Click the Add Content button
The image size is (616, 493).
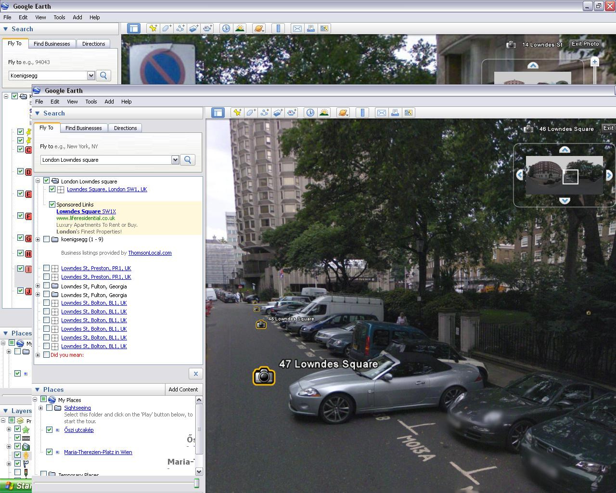pos(183,389)
